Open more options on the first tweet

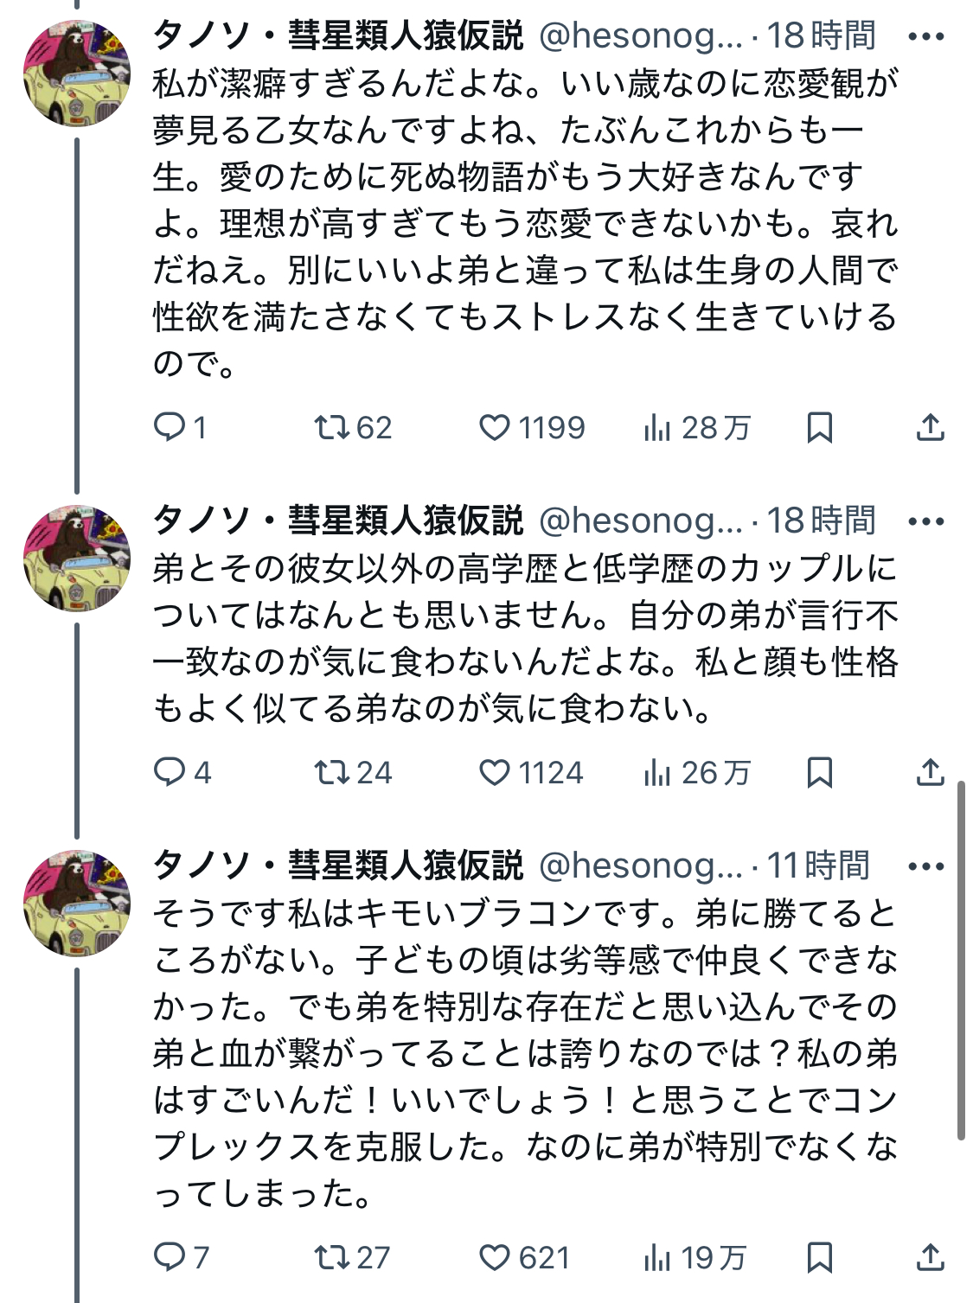926,36
